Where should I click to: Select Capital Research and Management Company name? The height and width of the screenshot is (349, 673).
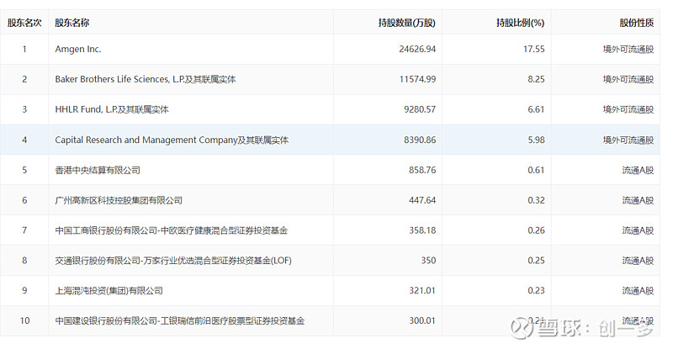[172, 140]
